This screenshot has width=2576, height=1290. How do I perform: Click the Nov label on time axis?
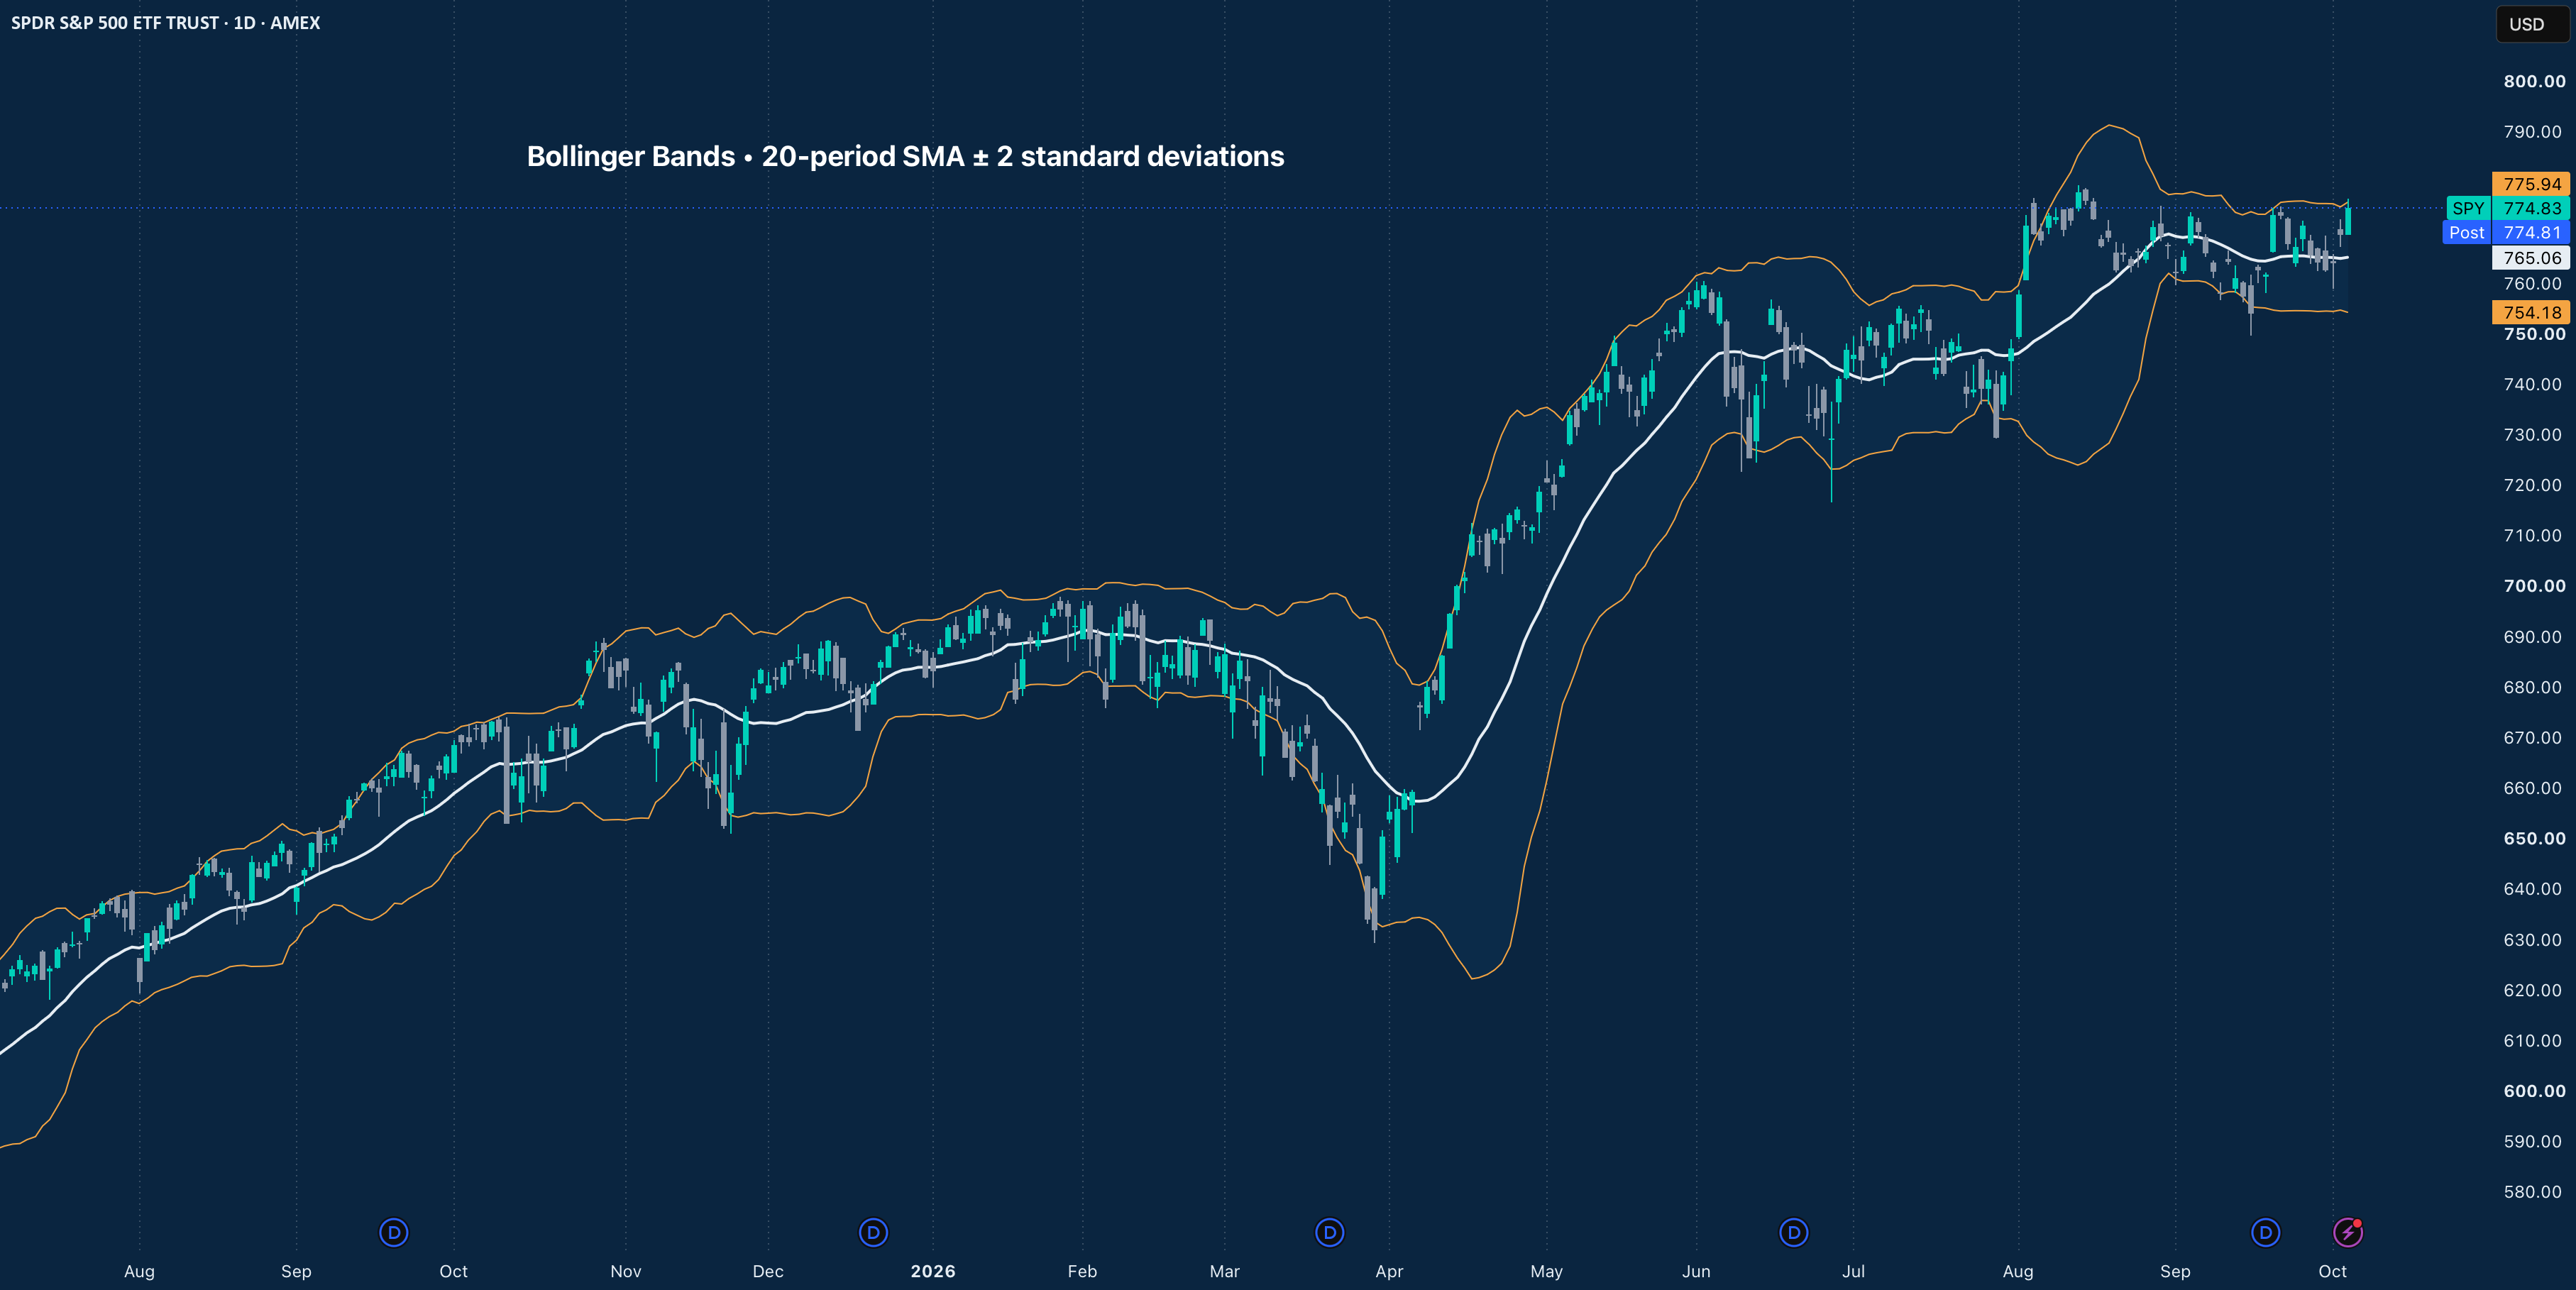pos(626,1271)
